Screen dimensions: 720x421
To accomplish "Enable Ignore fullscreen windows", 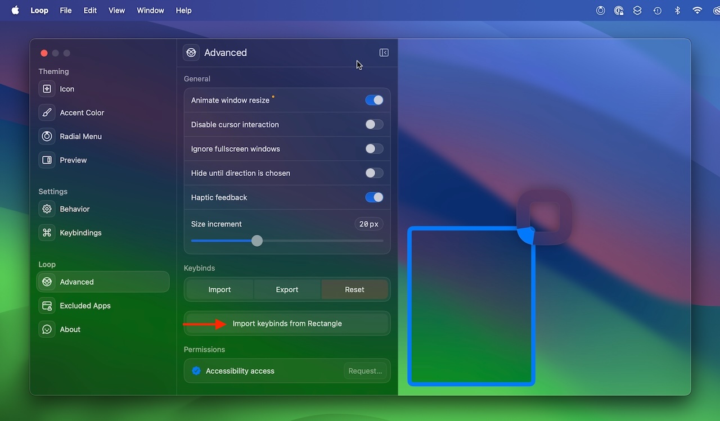I will click(374, 149).
